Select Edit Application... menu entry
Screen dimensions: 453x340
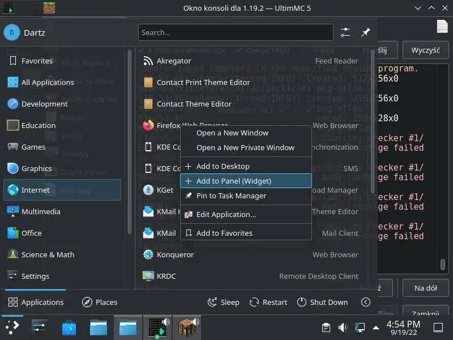[246, 215]
